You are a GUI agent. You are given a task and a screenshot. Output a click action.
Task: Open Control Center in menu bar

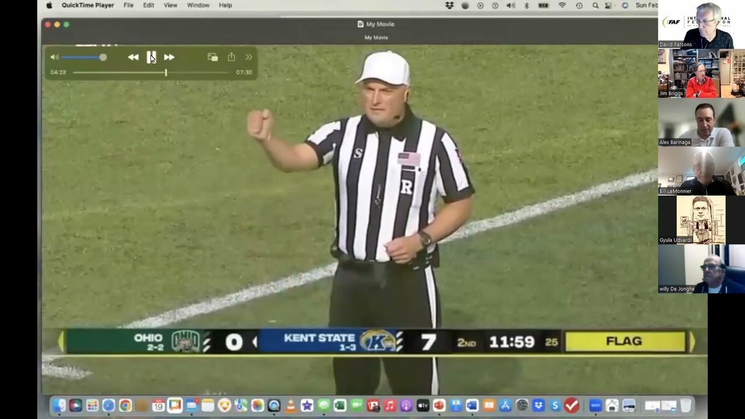pyautogui.click(x=609, y=5)
